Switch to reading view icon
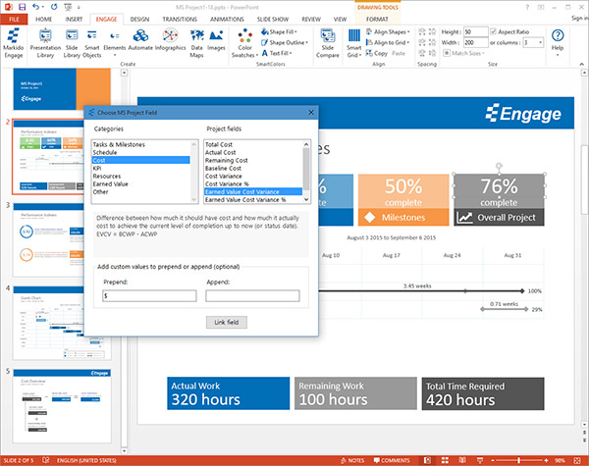 462,460
